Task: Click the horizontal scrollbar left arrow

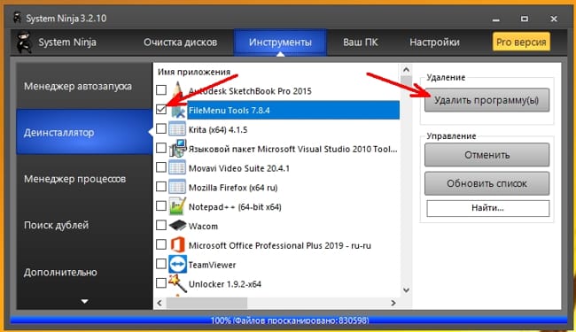Action: click(x=160, y=303)
